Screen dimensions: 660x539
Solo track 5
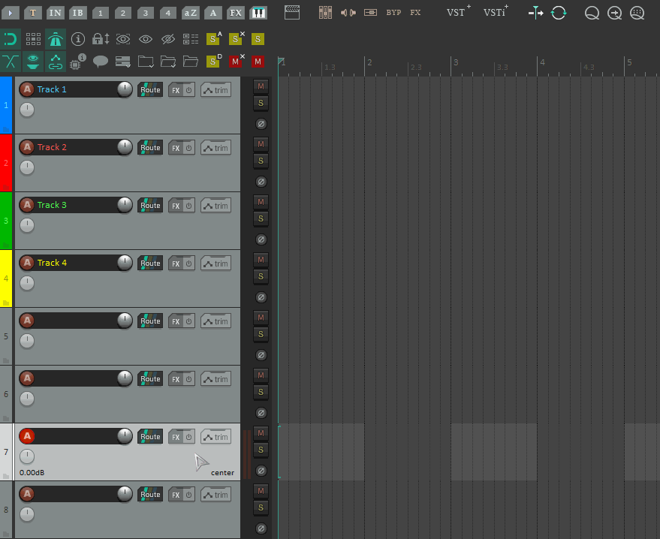pos(261,334)
